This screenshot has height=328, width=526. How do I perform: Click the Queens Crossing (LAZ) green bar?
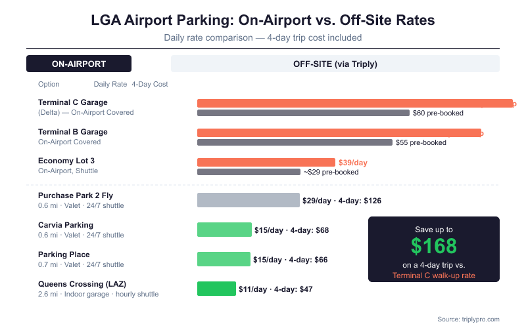pyautogui.click(x=216, y=289)
